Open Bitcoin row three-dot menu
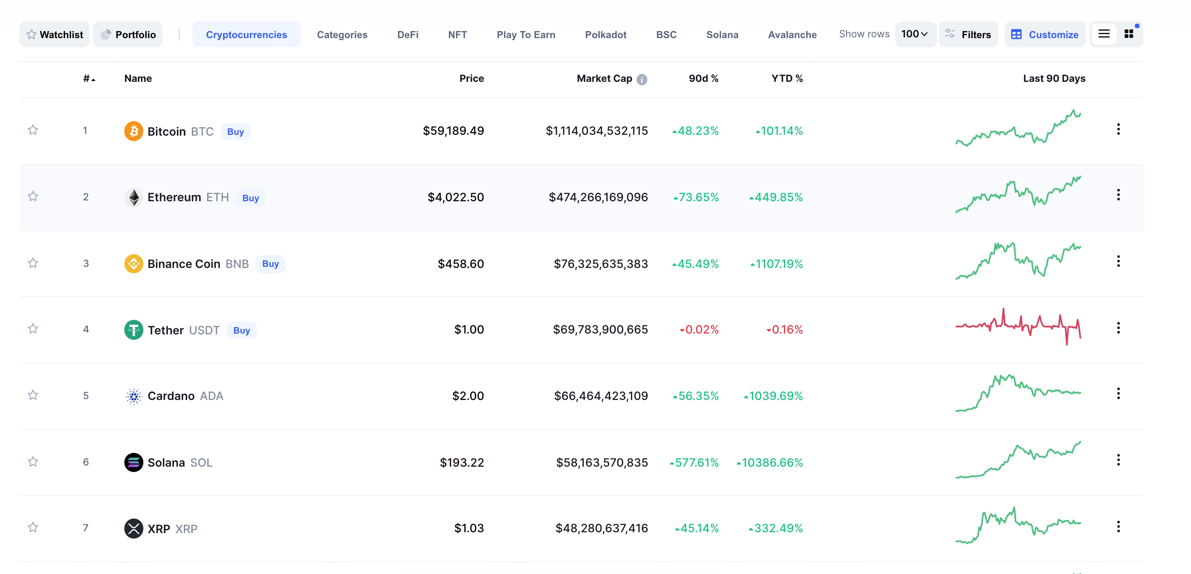Viewport: 1191px width, 574px height. (1118, 129)
